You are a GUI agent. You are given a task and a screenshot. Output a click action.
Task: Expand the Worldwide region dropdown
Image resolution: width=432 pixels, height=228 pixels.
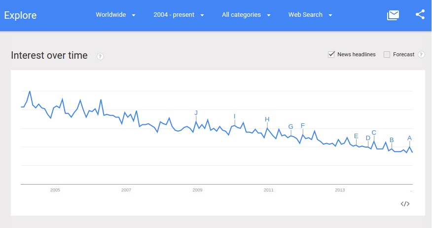click(116, 15)
